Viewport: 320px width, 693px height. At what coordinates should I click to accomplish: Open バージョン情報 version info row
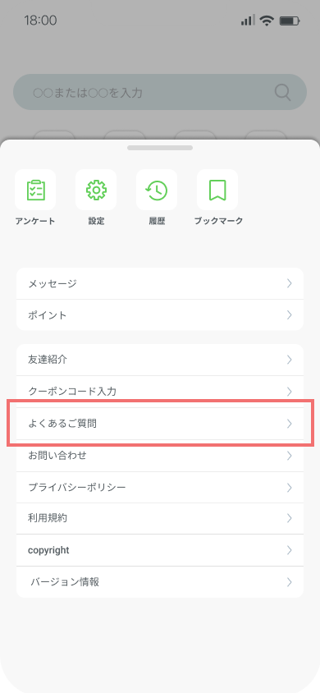[160, 581]
